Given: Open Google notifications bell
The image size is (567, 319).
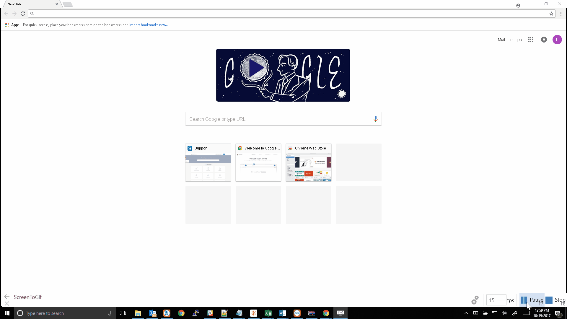Looking at the screenshot, I should pos(544,40).
